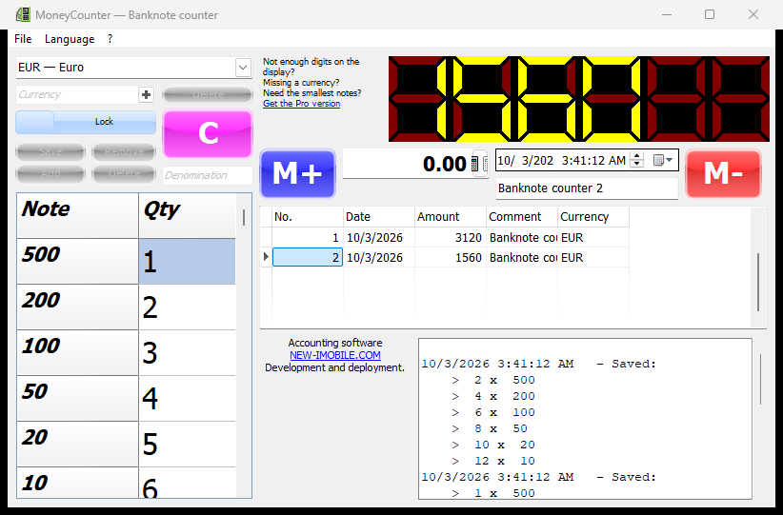The image size is (783, 515).
Task: Click the plus icon to add currency
Action: [146, 94]
